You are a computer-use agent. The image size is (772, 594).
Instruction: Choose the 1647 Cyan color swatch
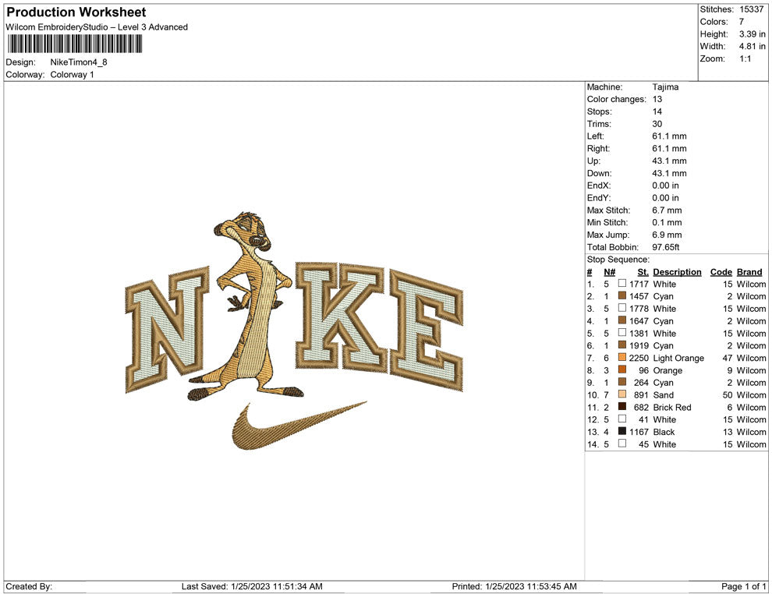(x=622, y=320)
